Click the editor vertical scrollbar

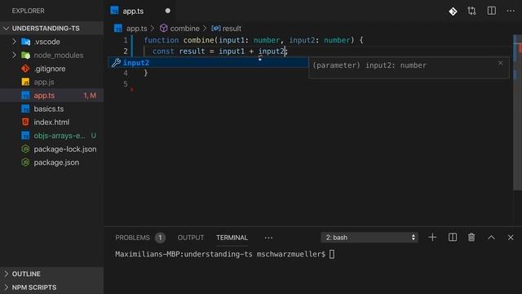click(x=517, y=112)
